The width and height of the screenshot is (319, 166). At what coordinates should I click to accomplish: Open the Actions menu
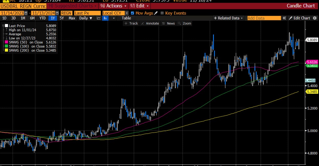tap(114, 6)
